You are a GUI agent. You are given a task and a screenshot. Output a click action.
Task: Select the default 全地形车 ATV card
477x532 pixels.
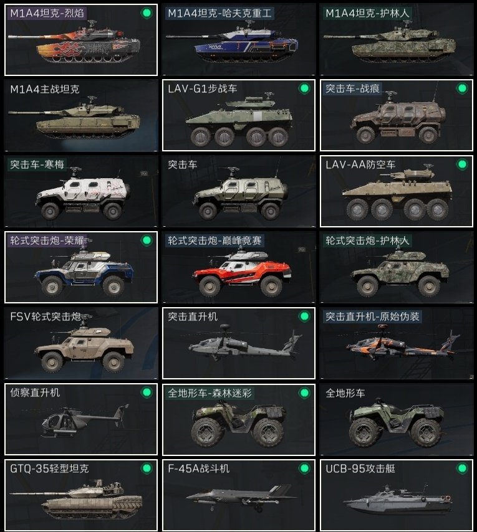point(397,419)
